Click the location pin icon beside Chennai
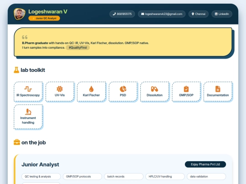This screenshot has width=246, height=184. pos(193,14)
